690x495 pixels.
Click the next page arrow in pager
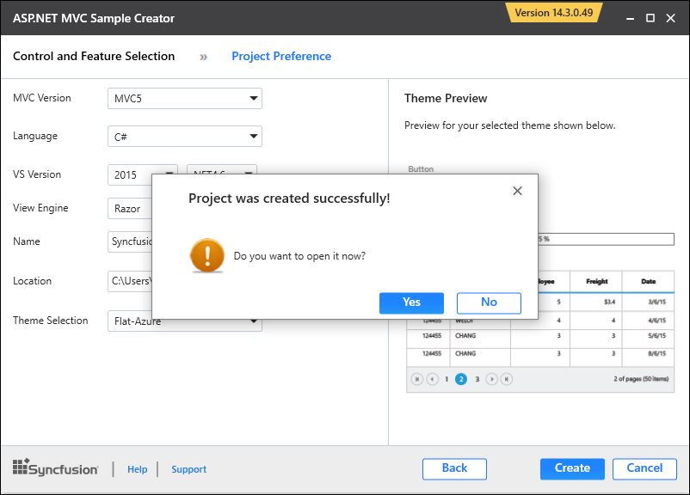491,378
